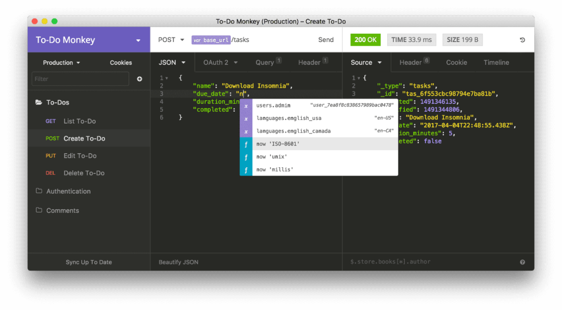This screenshot has height=310, width=562.
Task: Choose now 'ISO-8601' autocomplete suggestion
Action: pyautogui.click(x=318, y=144)
